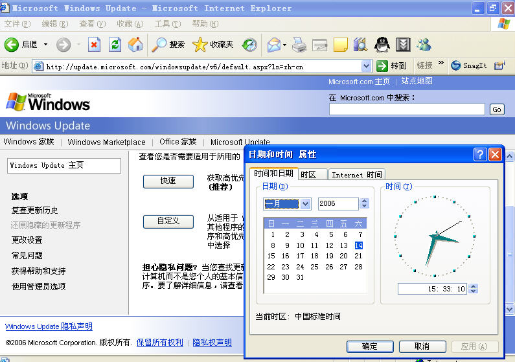Image resolution: width=515 pixels, height=362 pixels.
Task: Open the 隐私权声明 footer link
Action: [x=212, y=343]
